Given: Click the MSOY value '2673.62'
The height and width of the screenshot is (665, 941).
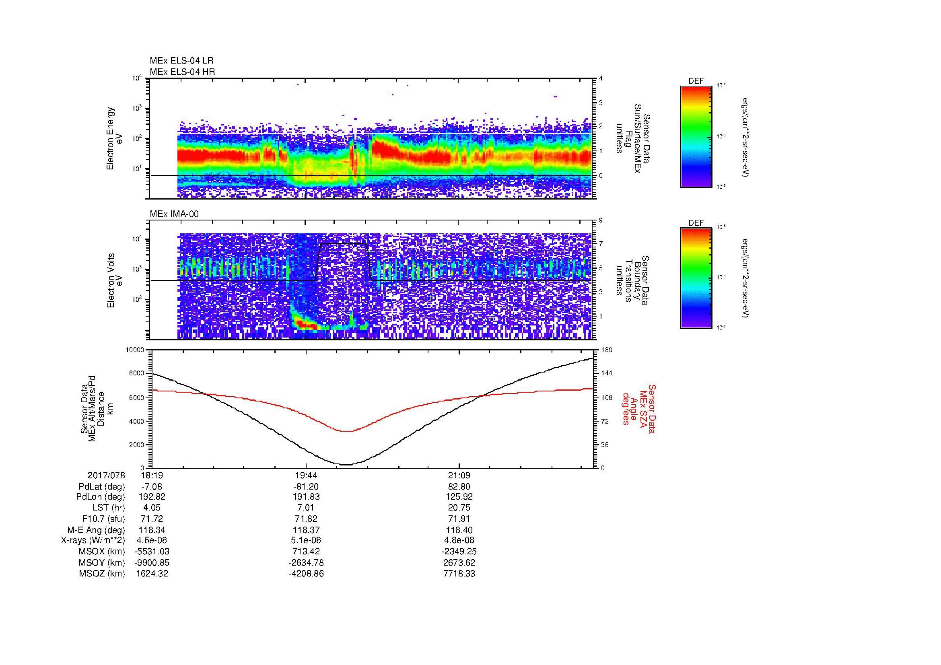Looking at the screenshot, I should pos(459,562).
